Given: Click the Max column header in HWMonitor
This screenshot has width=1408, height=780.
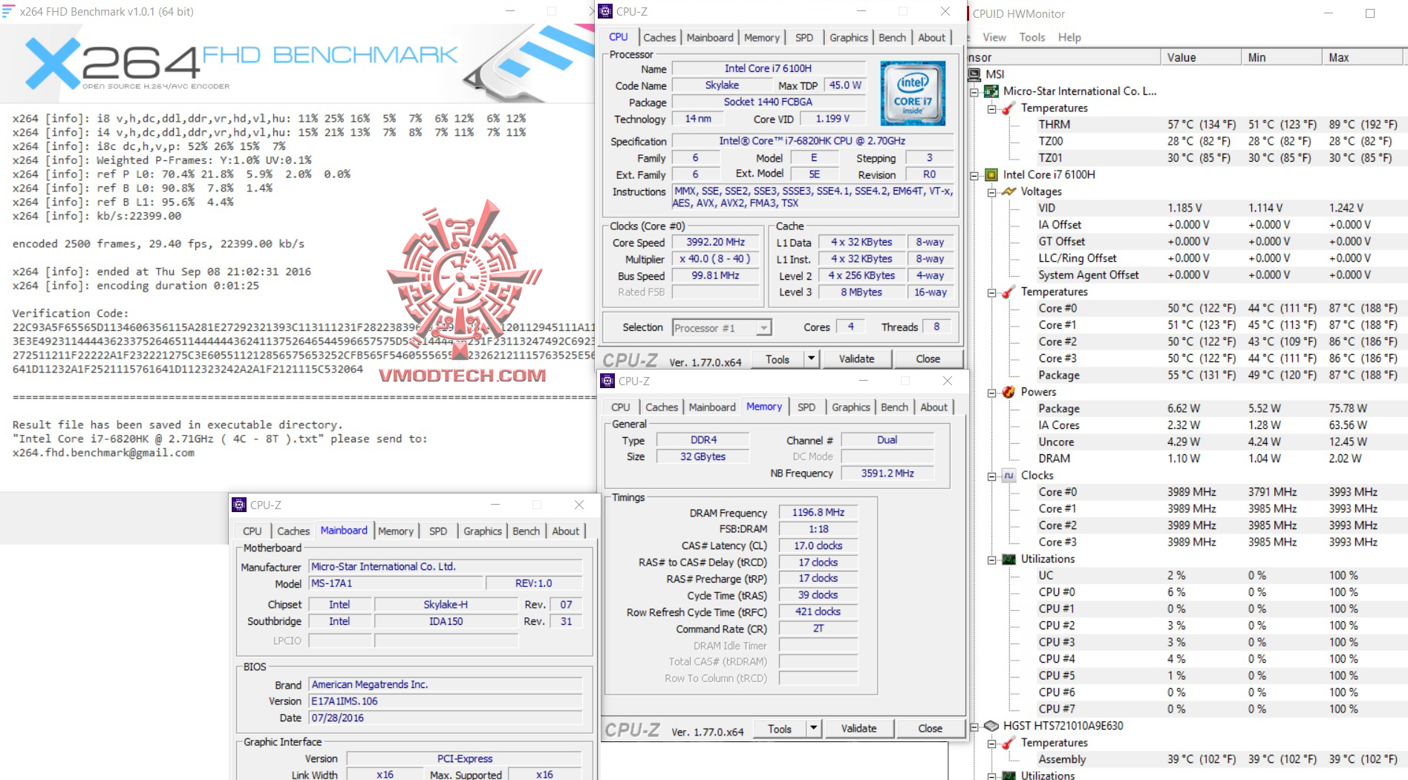Looking at the screenshot, I should pos(1342,57).
